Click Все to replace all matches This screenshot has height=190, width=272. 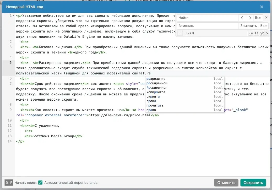[263, 26]
